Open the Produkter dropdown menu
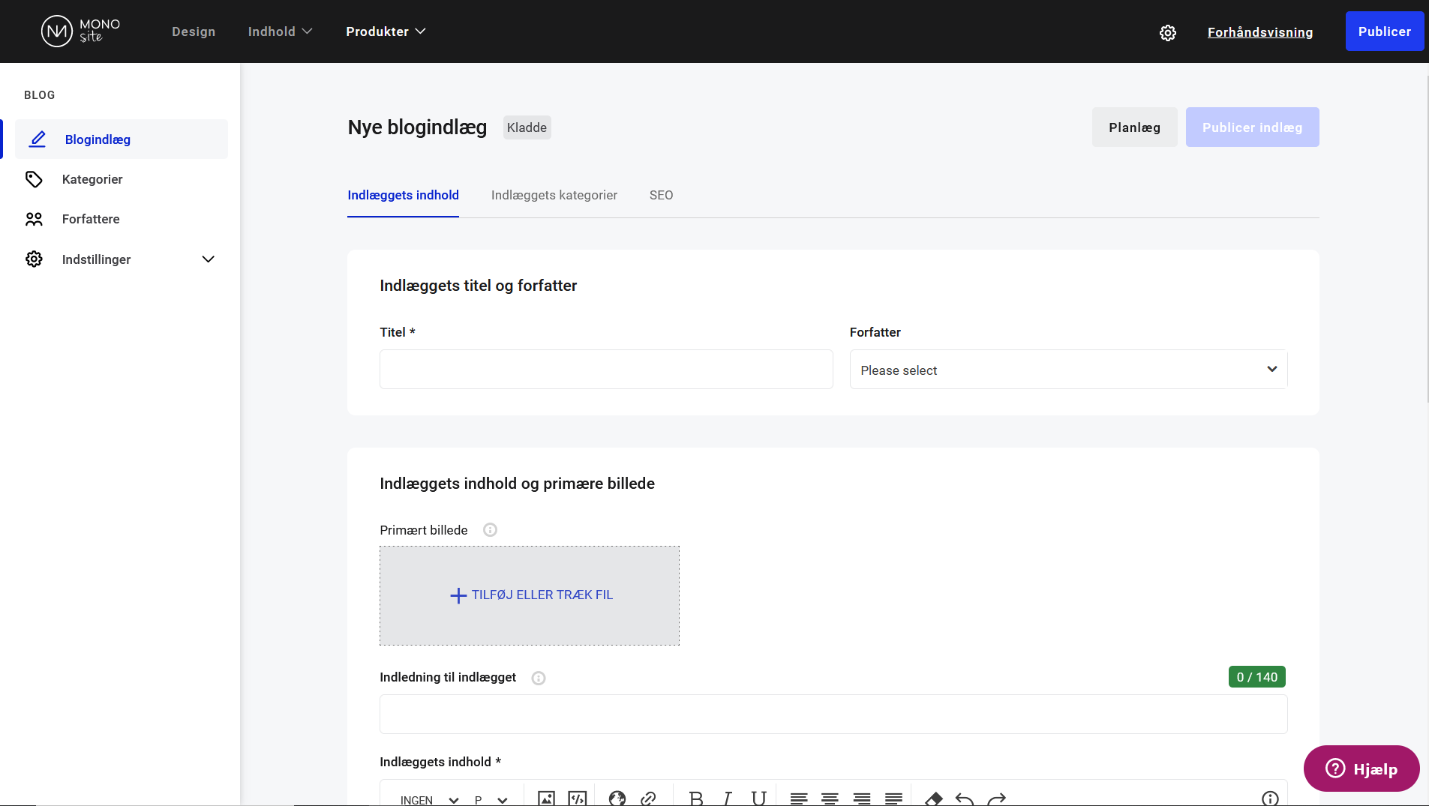This screenshot has width=1429, height=806. (385, 31)
